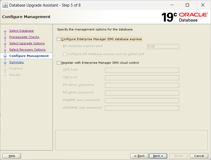The image size is (211, 160).
Task: Click the Select Database step bullet
Action: tap(5, 31)
